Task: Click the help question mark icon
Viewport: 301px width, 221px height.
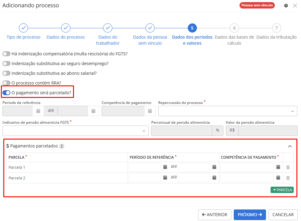Action: tap(285, 5)
